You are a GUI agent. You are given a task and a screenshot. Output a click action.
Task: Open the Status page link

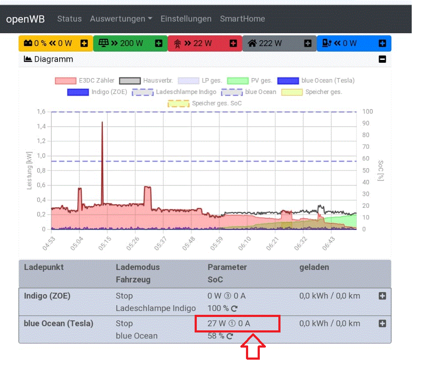coord(69,19)
